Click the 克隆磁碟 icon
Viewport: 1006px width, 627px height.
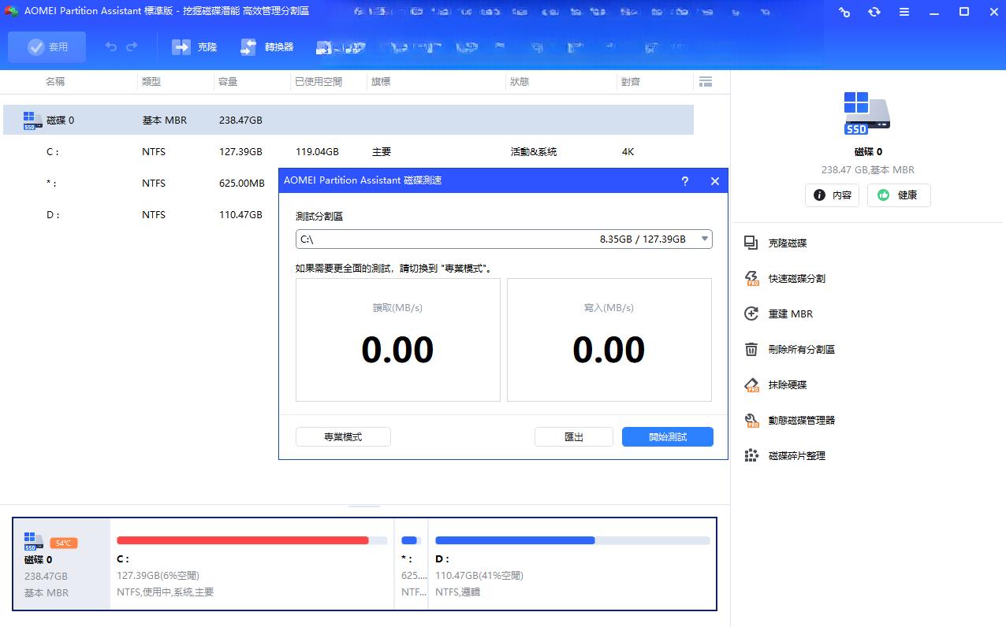pyautogui.click(x=751, y=243)
